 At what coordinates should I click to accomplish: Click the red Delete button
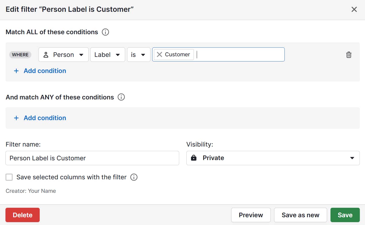coord(22,215)
